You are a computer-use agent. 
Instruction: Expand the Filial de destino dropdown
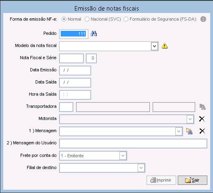tap(141, 168)
